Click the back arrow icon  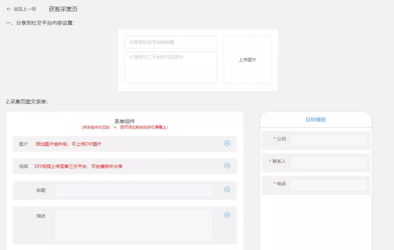pyautogui.click(x=9, y=9)
